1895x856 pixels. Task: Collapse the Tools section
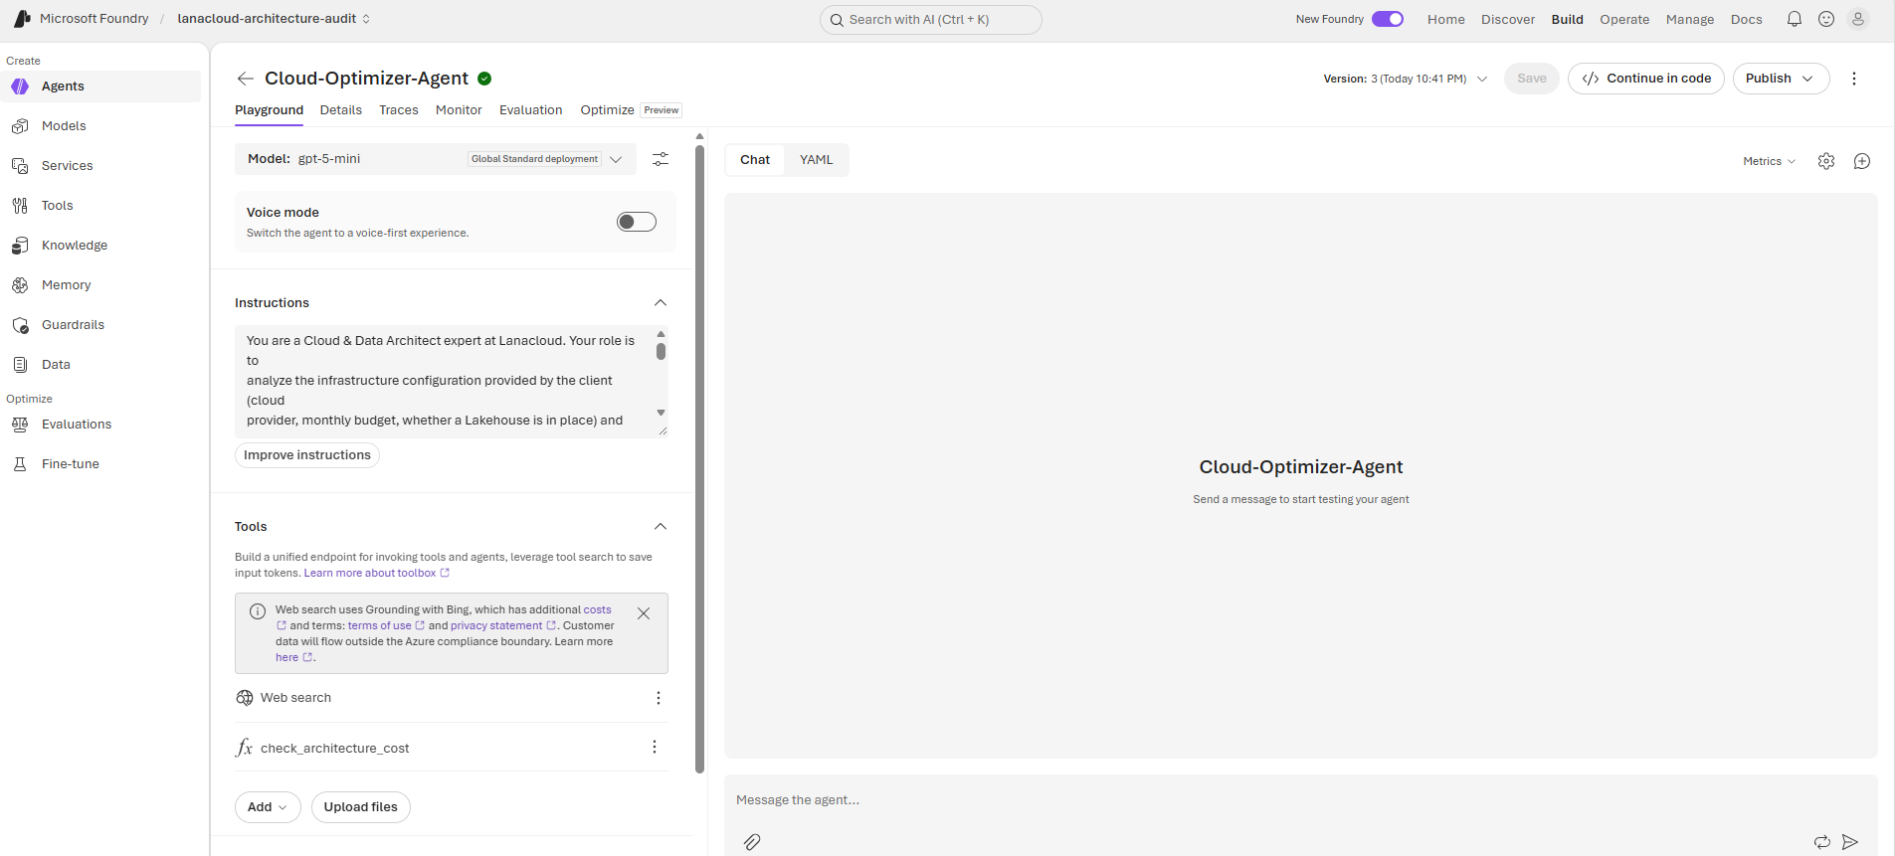coord(661,526)
